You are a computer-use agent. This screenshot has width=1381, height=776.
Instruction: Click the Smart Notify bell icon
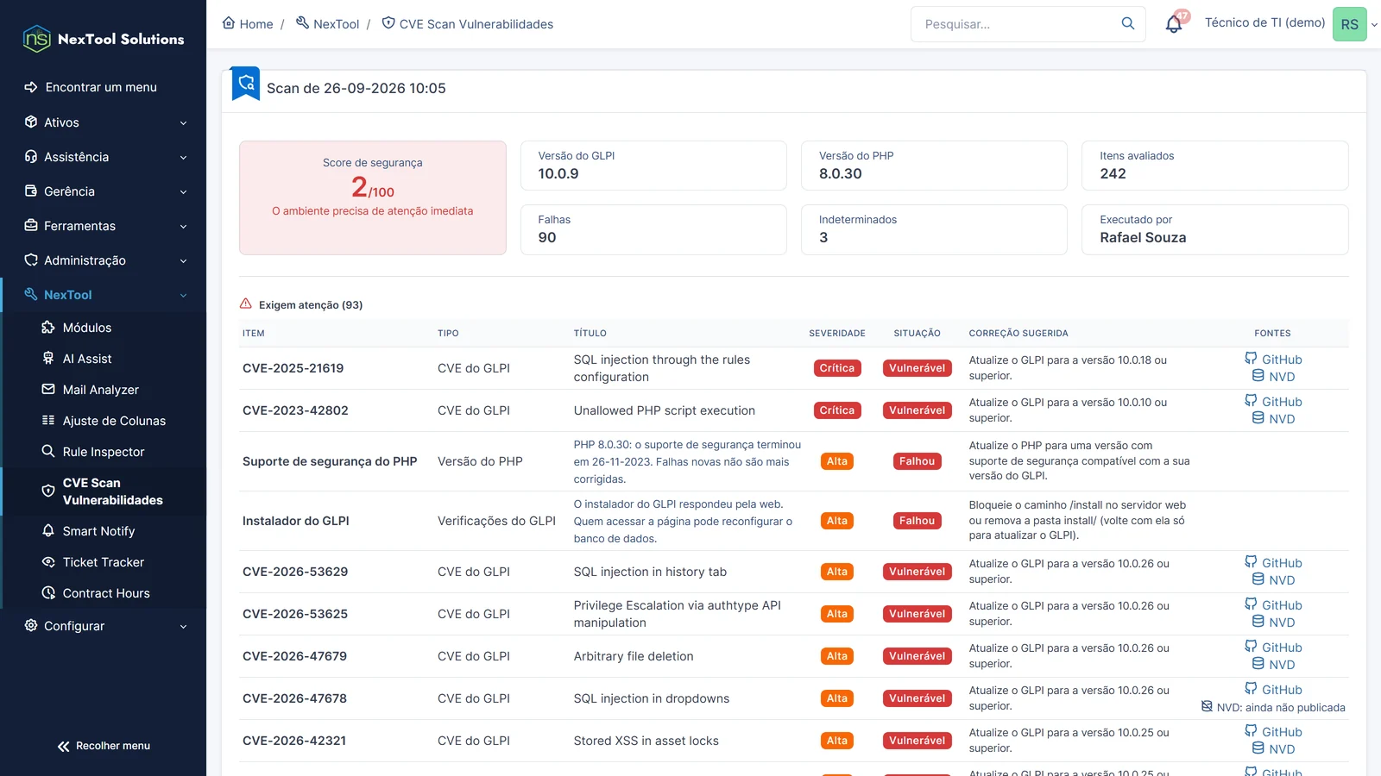click(x=48, y=531)
